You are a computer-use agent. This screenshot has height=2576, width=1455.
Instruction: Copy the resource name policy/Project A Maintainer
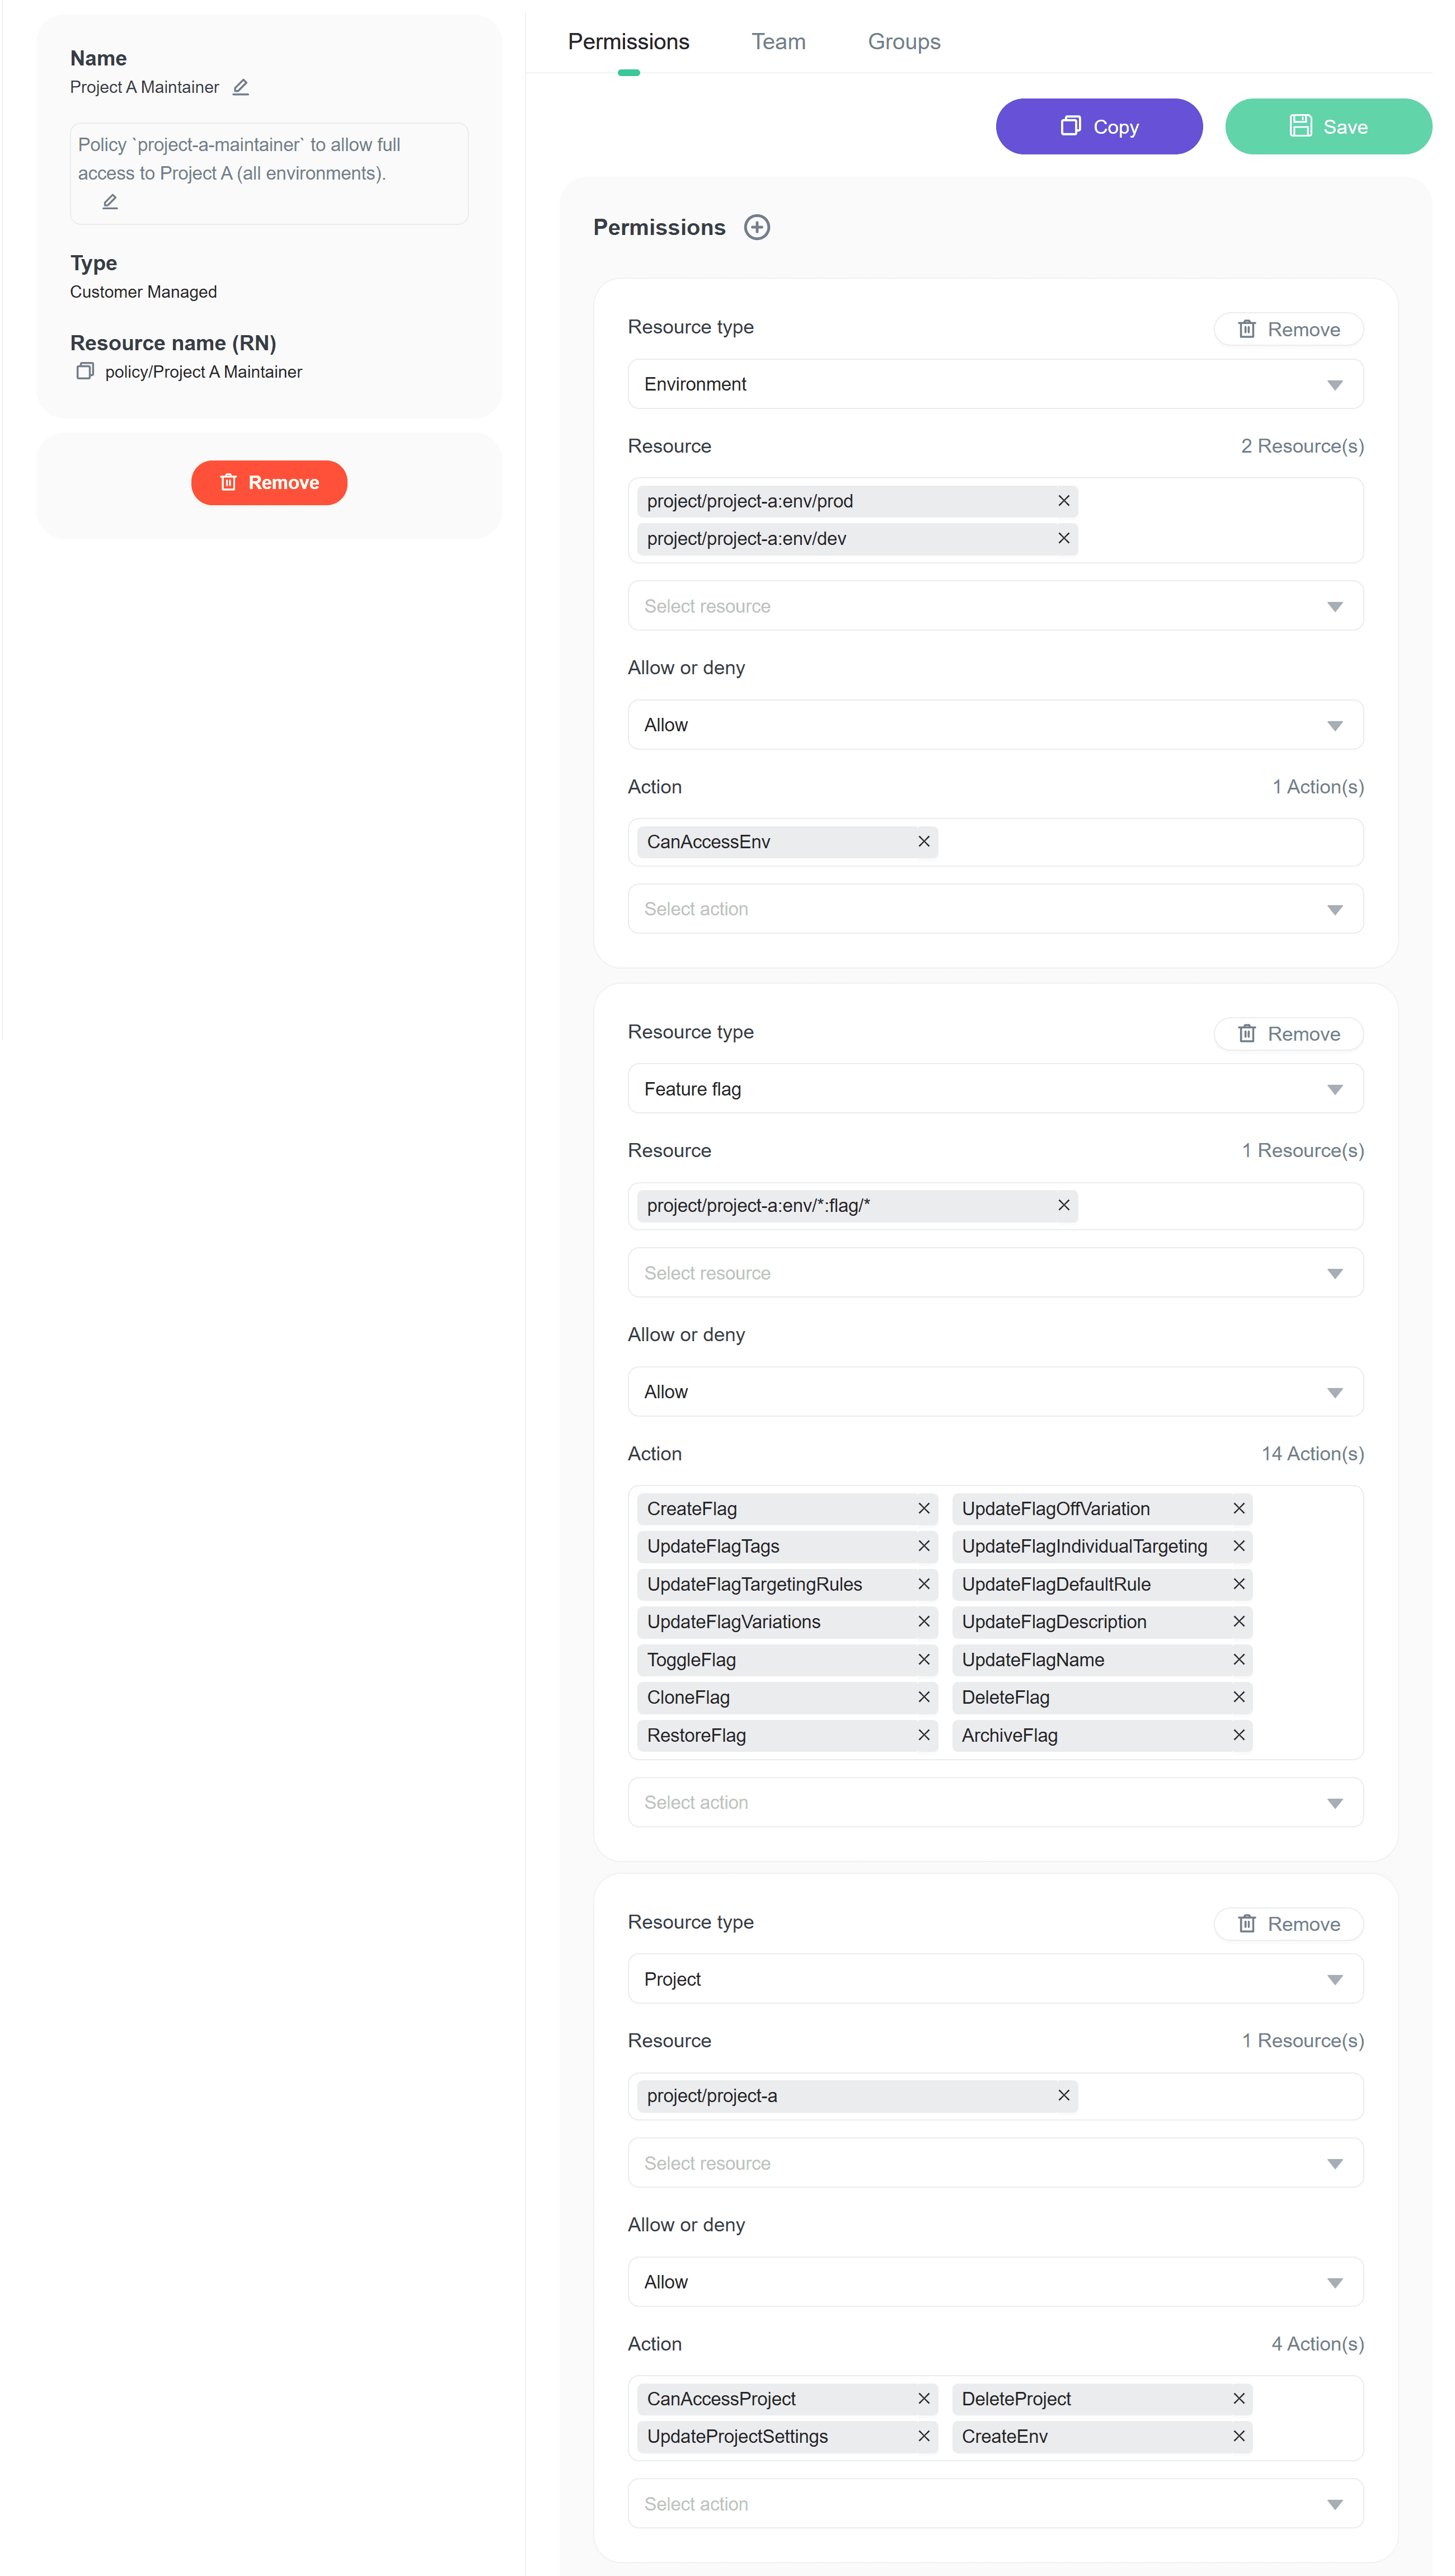(85, 372)
